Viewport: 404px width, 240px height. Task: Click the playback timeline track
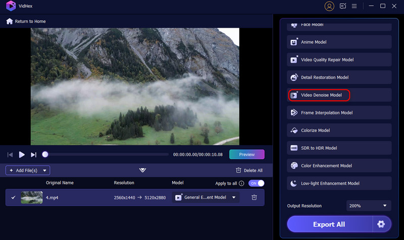coord(107,154)
